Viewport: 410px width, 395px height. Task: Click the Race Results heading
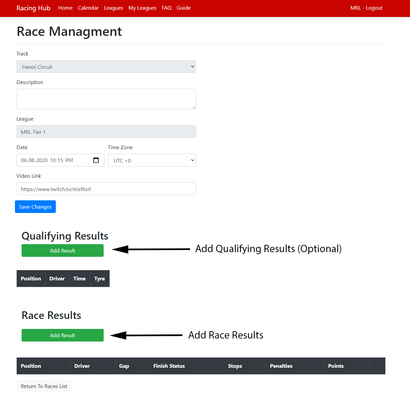coord(51,315)
